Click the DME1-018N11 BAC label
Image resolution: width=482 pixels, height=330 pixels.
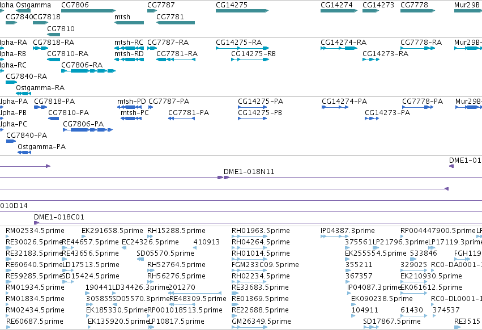click(x=249, y=172)
